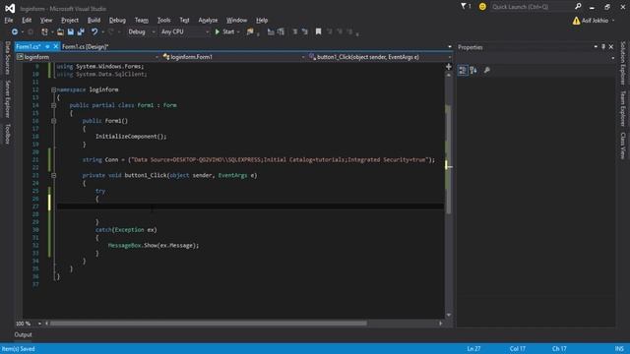Click the yellow account warning triangle

[x=576, y=21]
